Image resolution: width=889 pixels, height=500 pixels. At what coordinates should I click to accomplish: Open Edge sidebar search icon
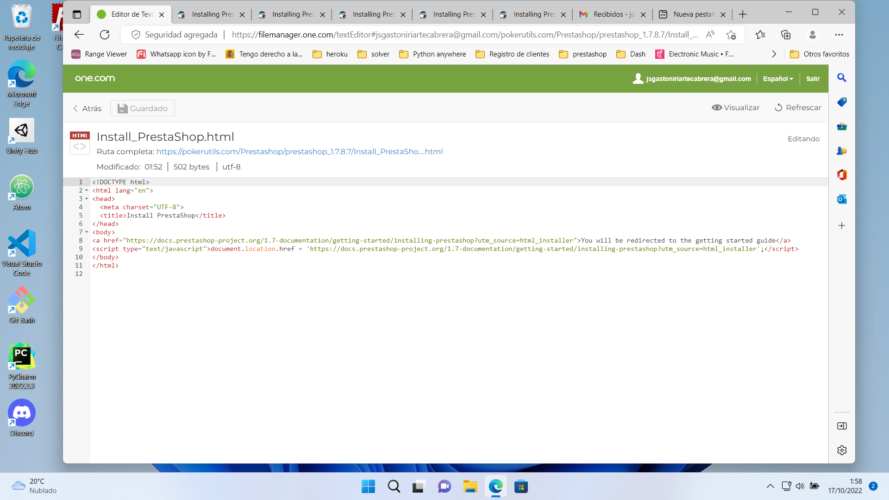[842, 78]
